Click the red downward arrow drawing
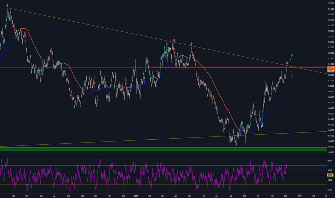 click(292, 73)
